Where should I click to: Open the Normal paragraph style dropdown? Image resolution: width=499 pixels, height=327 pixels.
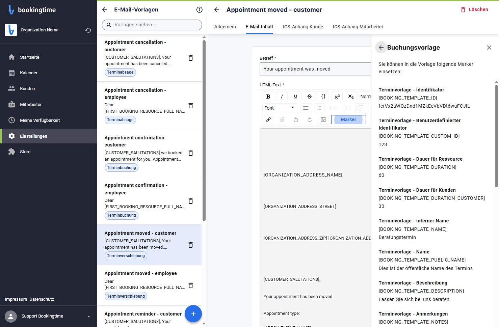coord(365,97)
